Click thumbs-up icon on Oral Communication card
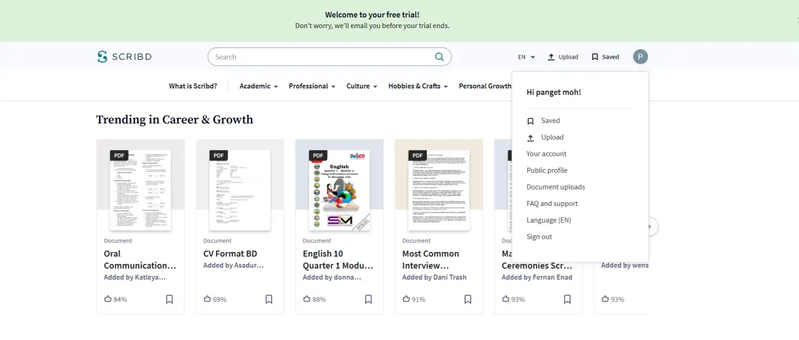The height and width of the screenshot is (340, 799). tap(108, 299)
